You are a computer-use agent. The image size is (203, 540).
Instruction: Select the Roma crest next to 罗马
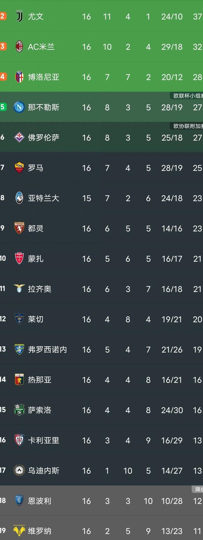tap(19, 168)
